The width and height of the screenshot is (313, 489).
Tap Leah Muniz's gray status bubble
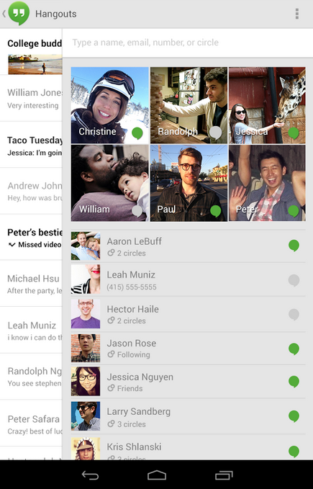[294, 280]
